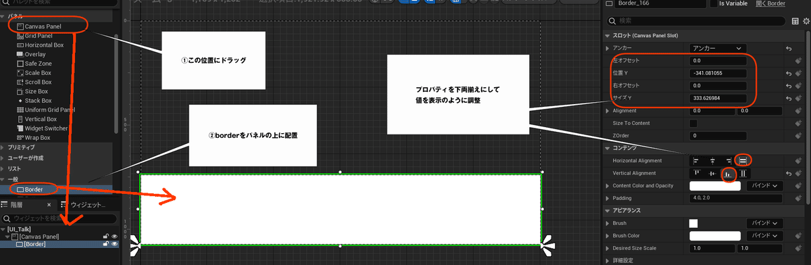
Task: Click the Size Box icon in the palette
Action: (20, 91)
